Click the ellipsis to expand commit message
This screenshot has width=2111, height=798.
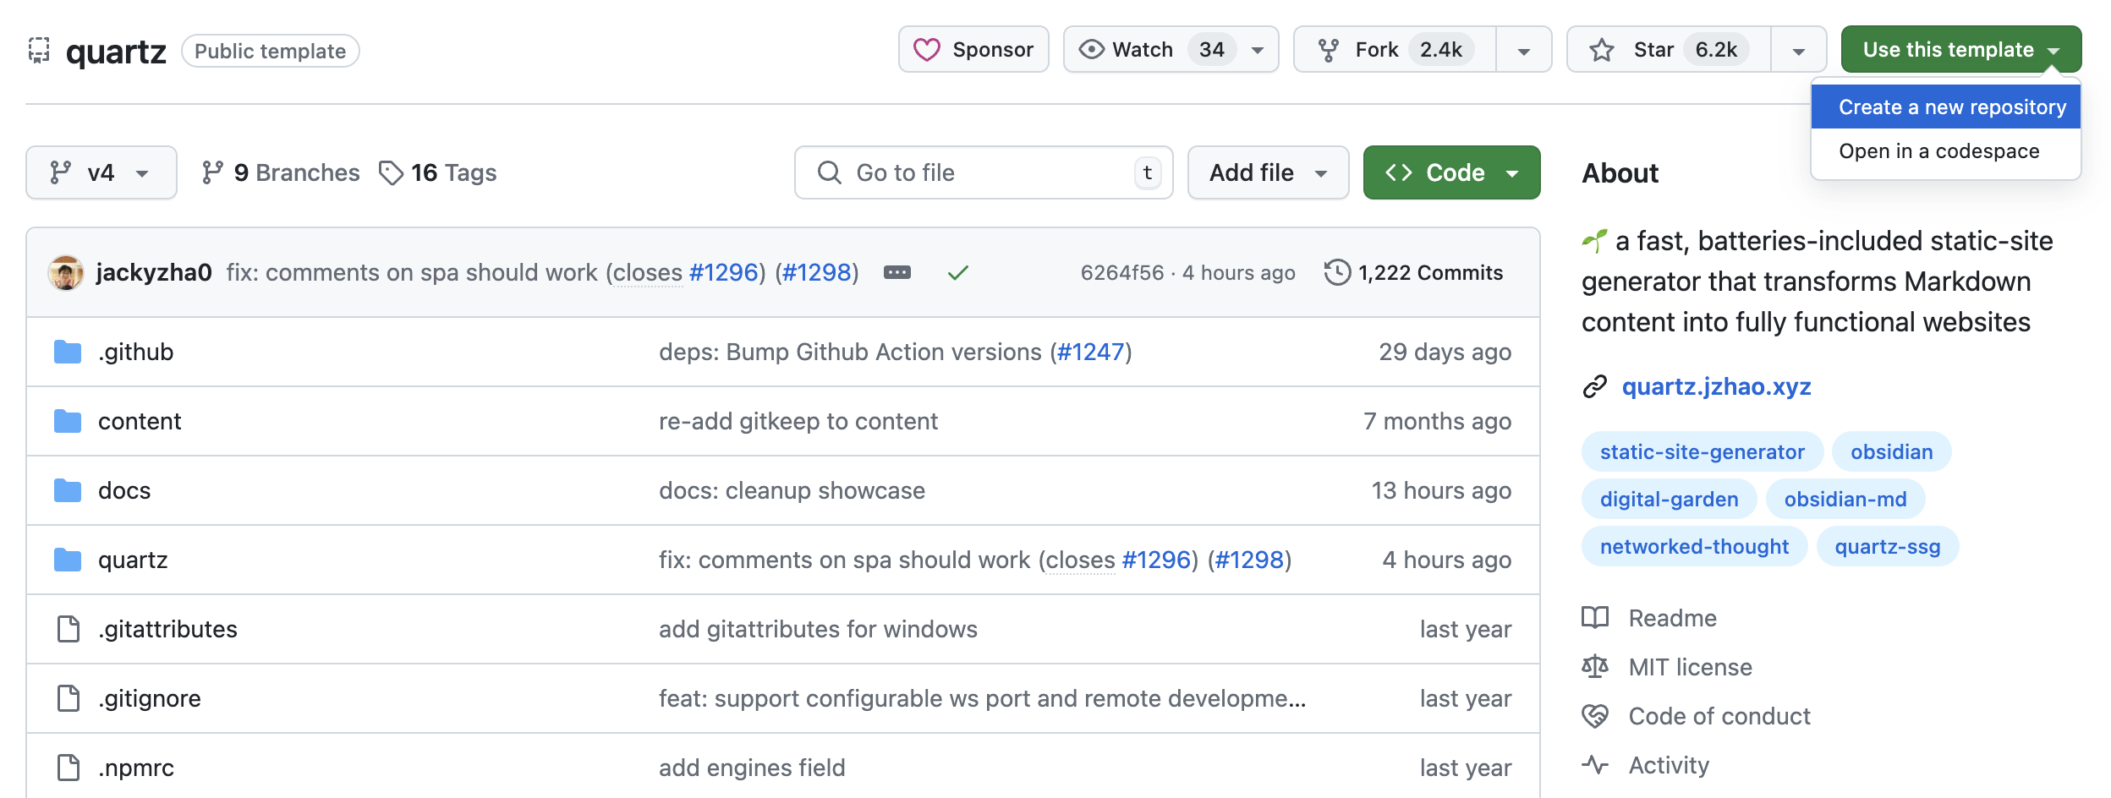[896, 272]
